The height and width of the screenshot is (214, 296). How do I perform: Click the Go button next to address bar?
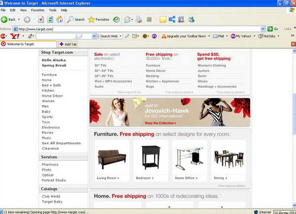(x=273, y=29)
